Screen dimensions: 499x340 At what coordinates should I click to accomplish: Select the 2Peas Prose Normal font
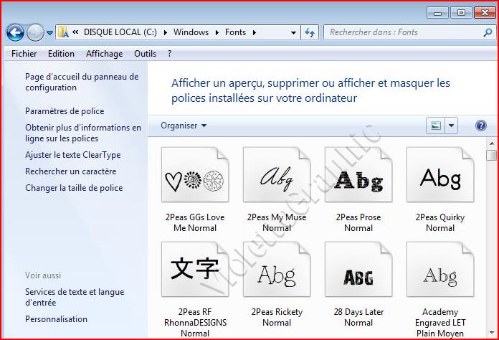358,179
